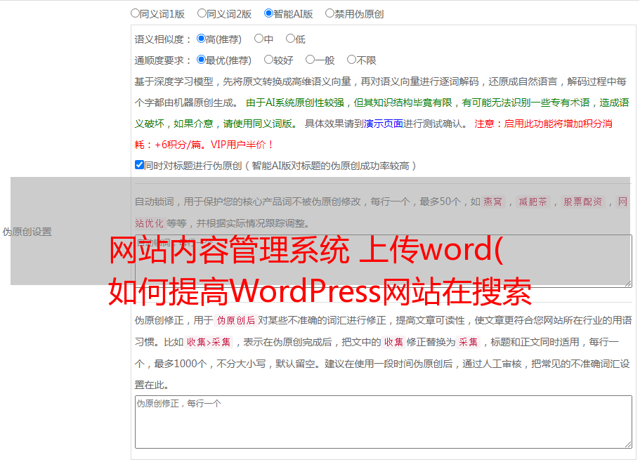Select the 同义词2版 radio option
The height and width of the screenshot is (462, 640).
coord(202,13)
